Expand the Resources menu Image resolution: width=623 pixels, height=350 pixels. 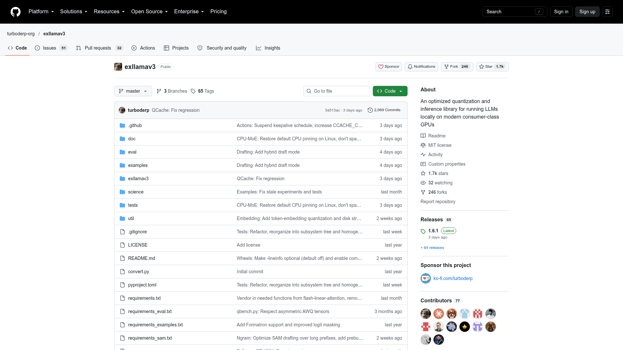pyautogui.click(x=109, y=12)
